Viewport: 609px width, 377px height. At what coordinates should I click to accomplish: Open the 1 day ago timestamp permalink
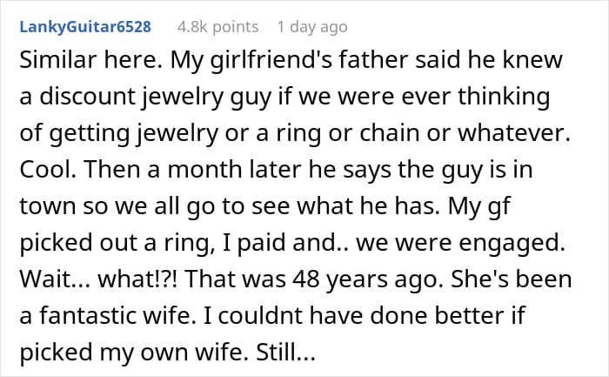[312, 27]
